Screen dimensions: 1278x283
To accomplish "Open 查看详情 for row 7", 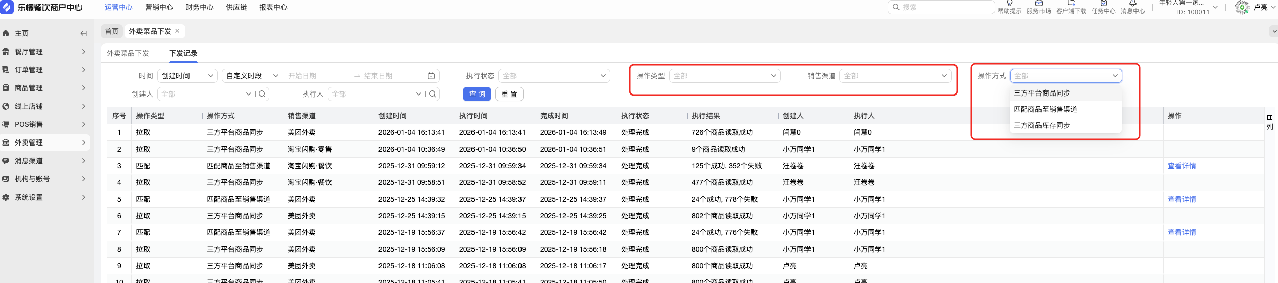I will click(x=1182, y=232).
